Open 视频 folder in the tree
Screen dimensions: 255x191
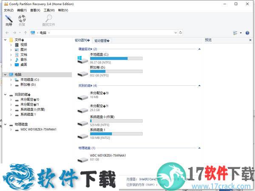click(x=23, y=45)
